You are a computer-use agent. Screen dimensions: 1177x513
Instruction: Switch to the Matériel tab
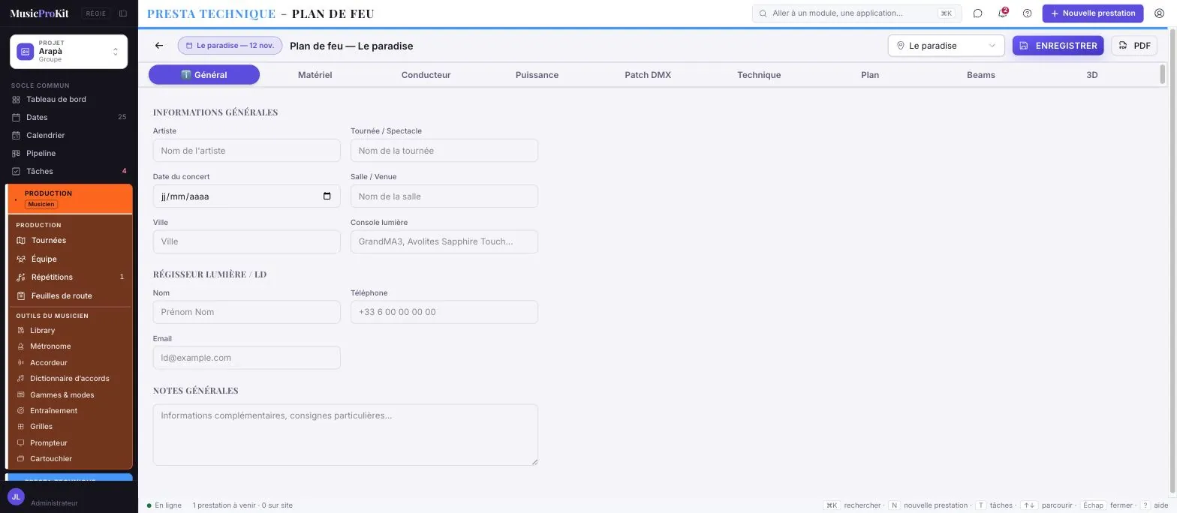[315, 75]
